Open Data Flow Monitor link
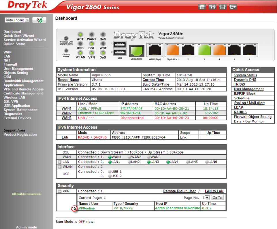 coord(249,121)
